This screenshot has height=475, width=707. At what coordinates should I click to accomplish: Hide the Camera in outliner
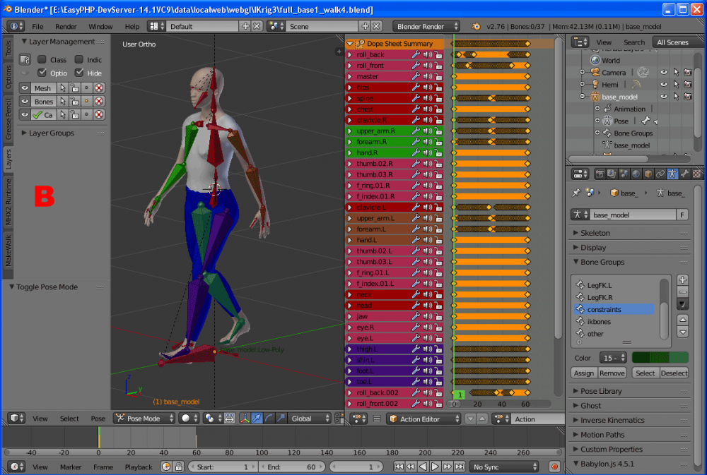click(x=664, y=73)
